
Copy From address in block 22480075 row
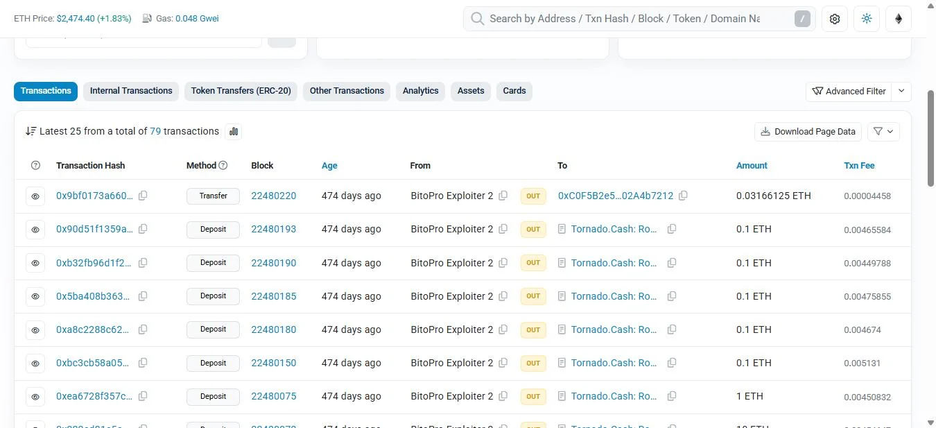503,396
